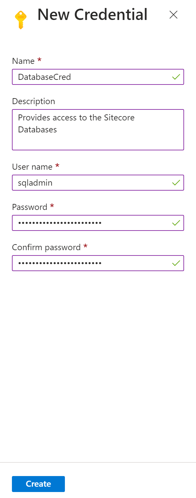Select the User name field with sqladmin
Screen dimensions: 196x498
point(98,183)
